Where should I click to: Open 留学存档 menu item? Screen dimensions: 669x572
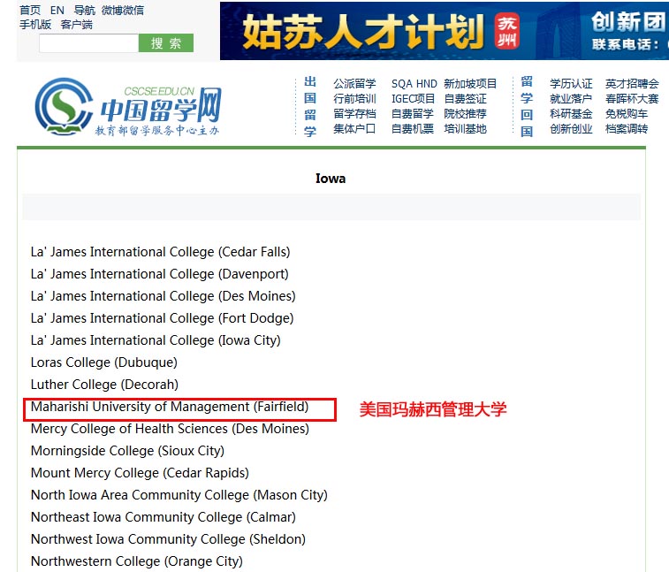click(x=354, y=114)
